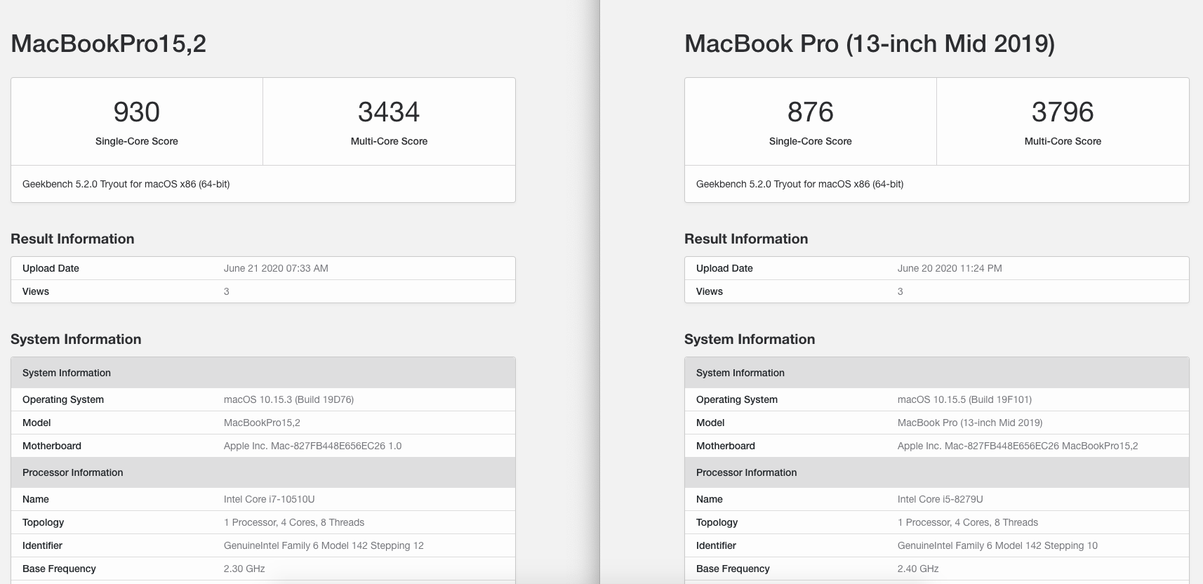Click Model label in left window
Image resolution: width=1203 pixels, height=584 pixels.
pos(36,423)
